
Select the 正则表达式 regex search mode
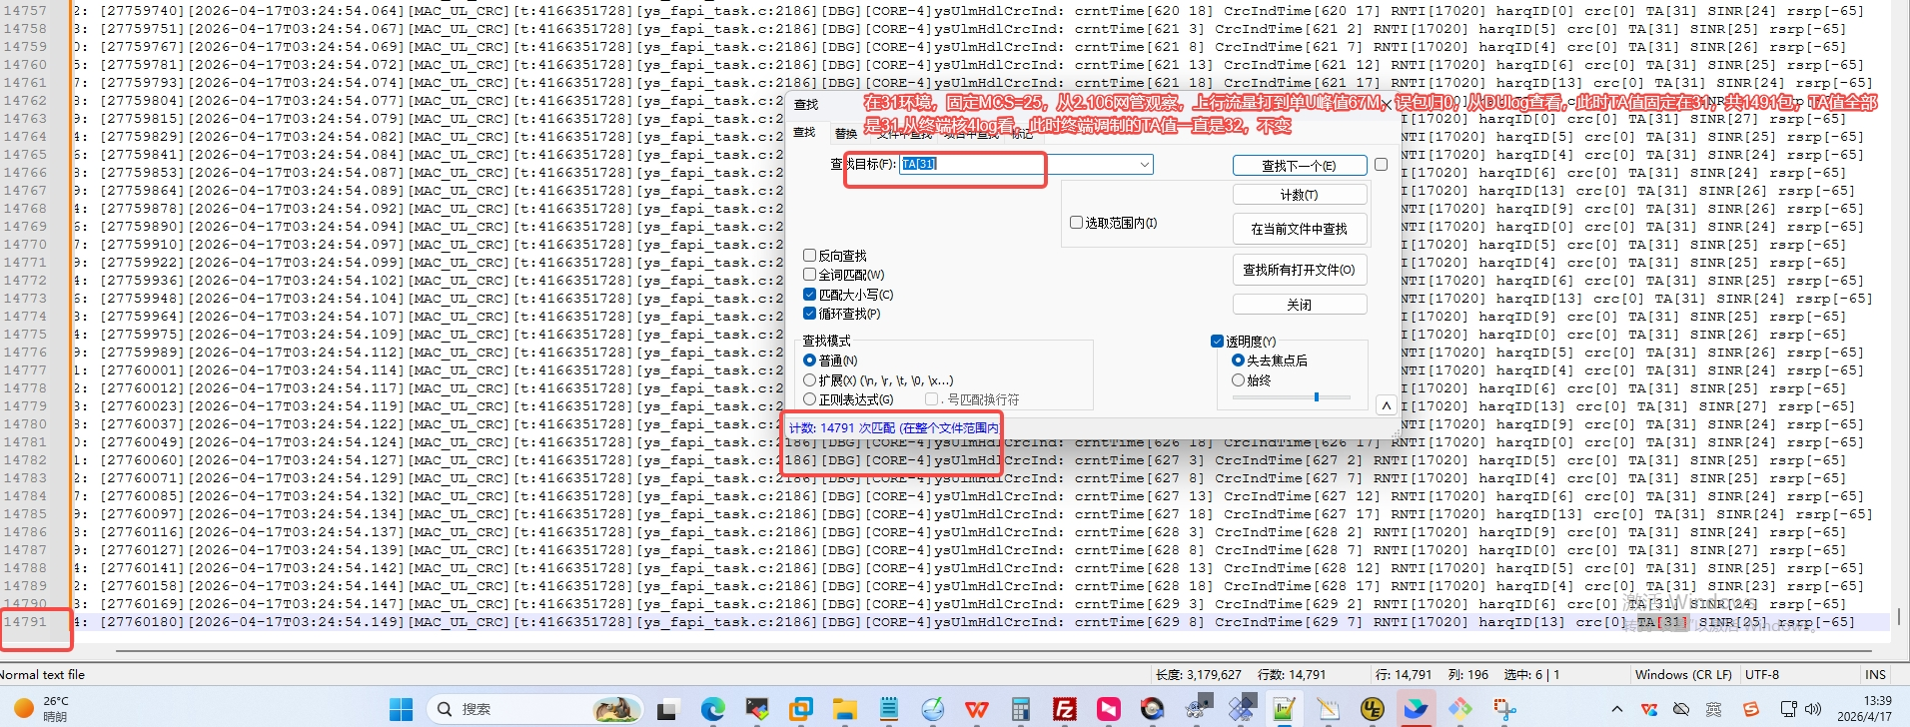(810, 399)
